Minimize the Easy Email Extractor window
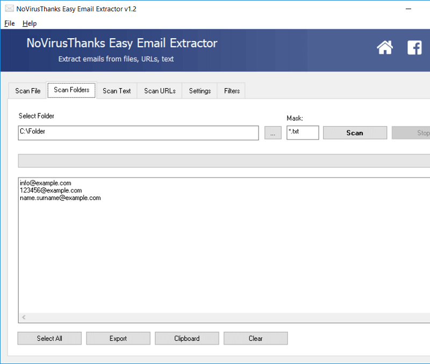Viewport: 430px width, 364px height. click(x=408, y=9)
